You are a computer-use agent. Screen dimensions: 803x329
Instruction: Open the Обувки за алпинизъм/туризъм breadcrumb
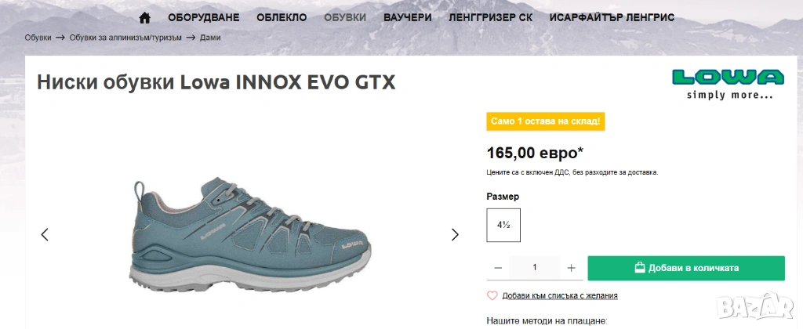(x=125, y=38)
